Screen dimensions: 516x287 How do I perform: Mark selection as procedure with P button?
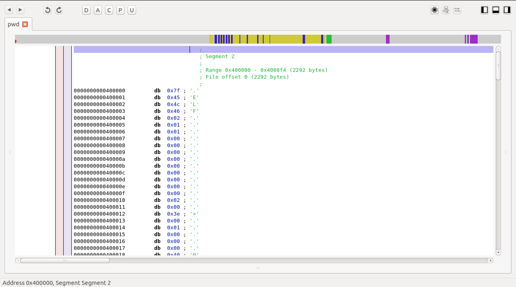point(120,10)
